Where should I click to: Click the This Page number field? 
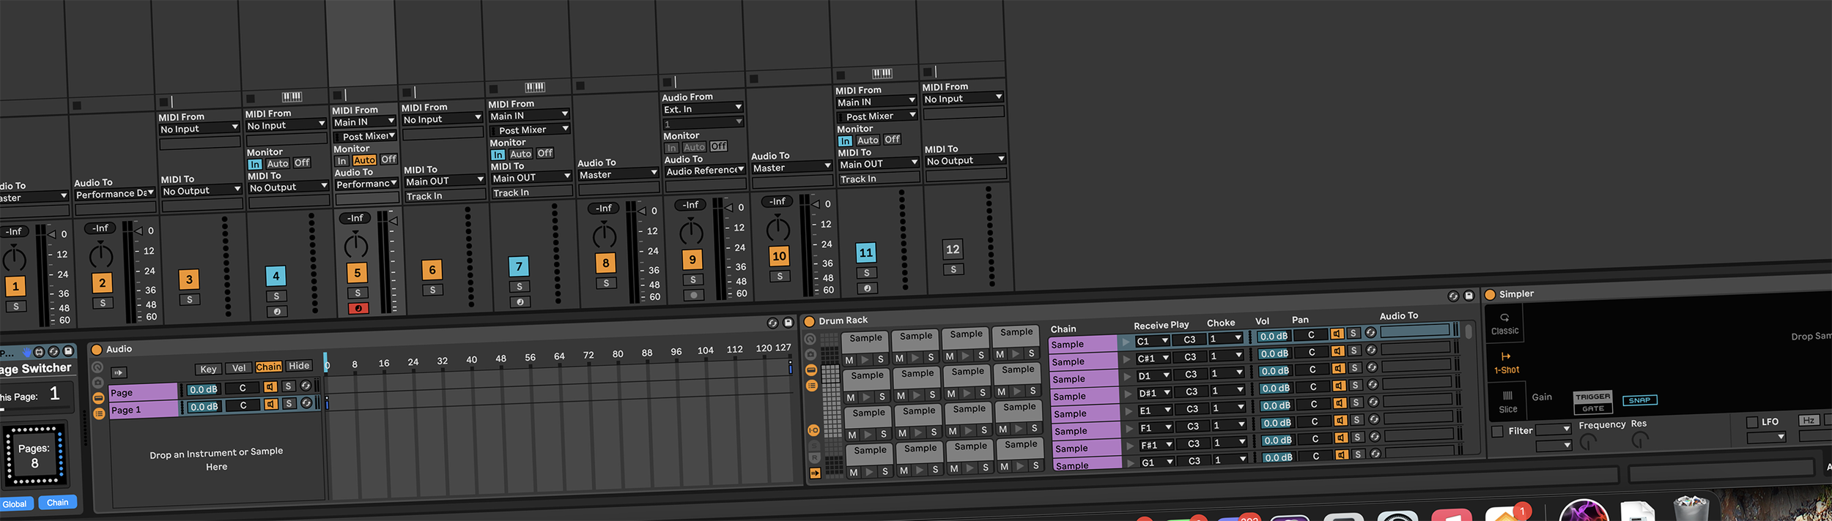pyautogui.click(x=54, y=394)
